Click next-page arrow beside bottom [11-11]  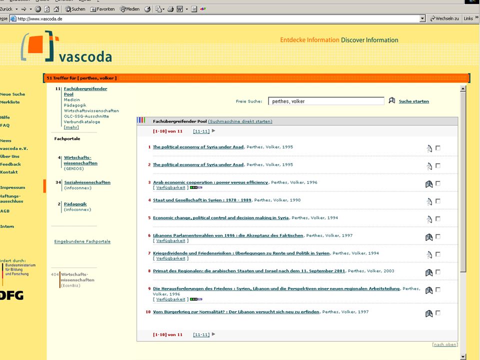pyautogui.click(x=213, y=334)
